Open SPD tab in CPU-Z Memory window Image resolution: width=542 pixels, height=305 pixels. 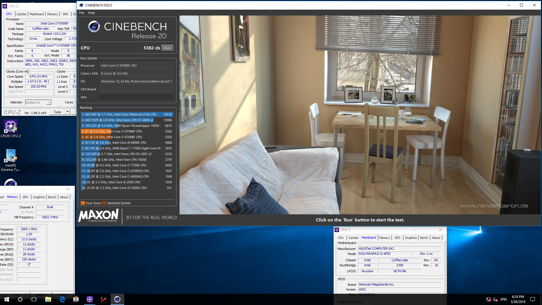tap(25, 197)
